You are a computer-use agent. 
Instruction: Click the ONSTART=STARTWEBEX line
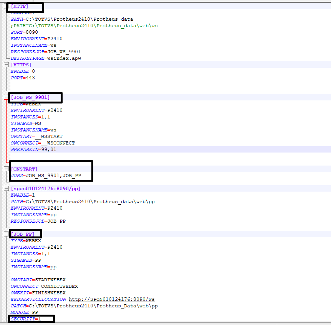pos(38,280)
